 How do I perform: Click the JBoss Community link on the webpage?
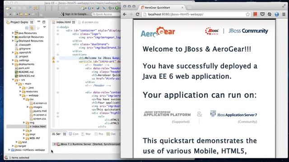pyautogui.click(x=248, y=31)
